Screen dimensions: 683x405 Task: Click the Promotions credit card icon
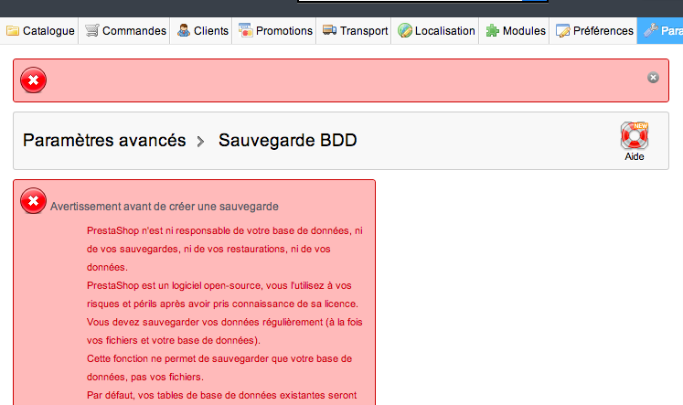(x=246, y=30)
